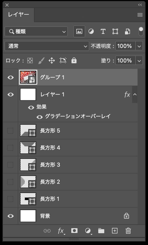Open the 塗り slider dropdown arrow
Screen dimensions: 148x245
[139, 61]
